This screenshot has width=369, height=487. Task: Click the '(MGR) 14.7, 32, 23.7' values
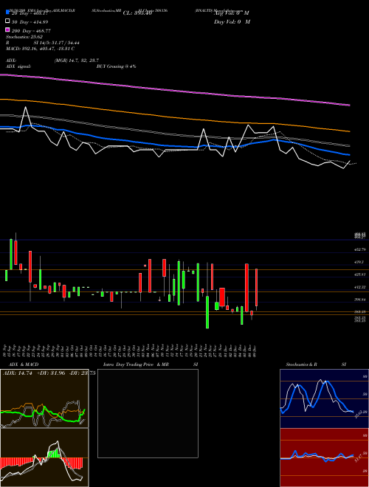coord(77,61)
